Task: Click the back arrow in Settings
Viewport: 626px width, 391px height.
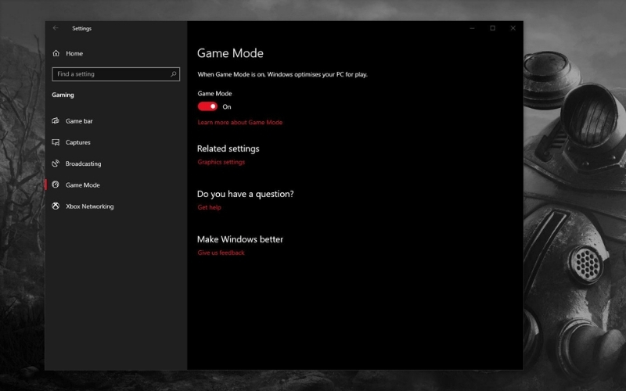Action: [56, 28]
